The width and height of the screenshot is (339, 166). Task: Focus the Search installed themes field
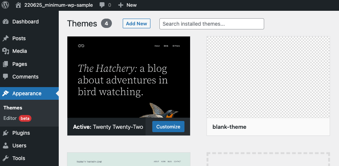[212, 24]
